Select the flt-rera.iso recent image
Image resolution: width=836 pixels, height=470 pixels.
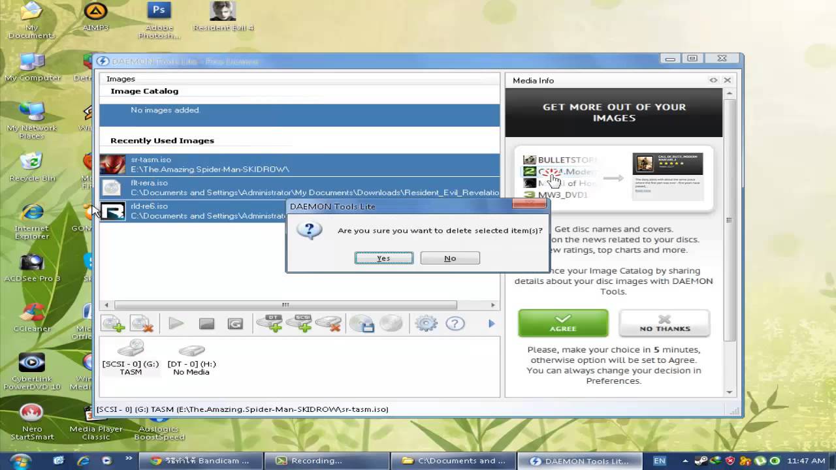click(300, 188)
